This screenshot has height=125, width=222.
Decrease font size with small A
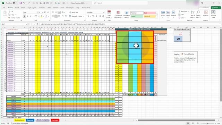tap(48, 12)
